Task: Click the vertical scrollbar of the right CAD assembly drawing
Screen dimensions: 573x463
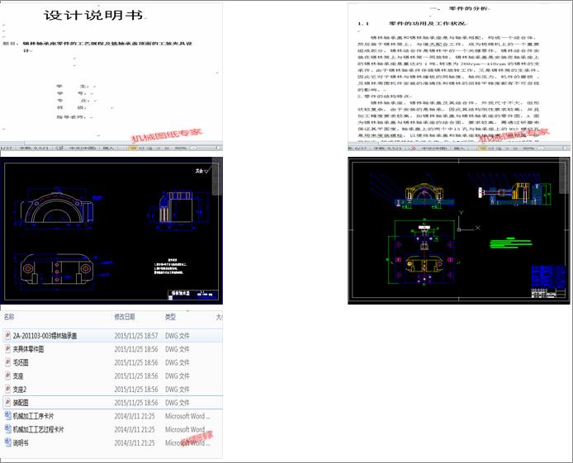Action: (564, 177)
